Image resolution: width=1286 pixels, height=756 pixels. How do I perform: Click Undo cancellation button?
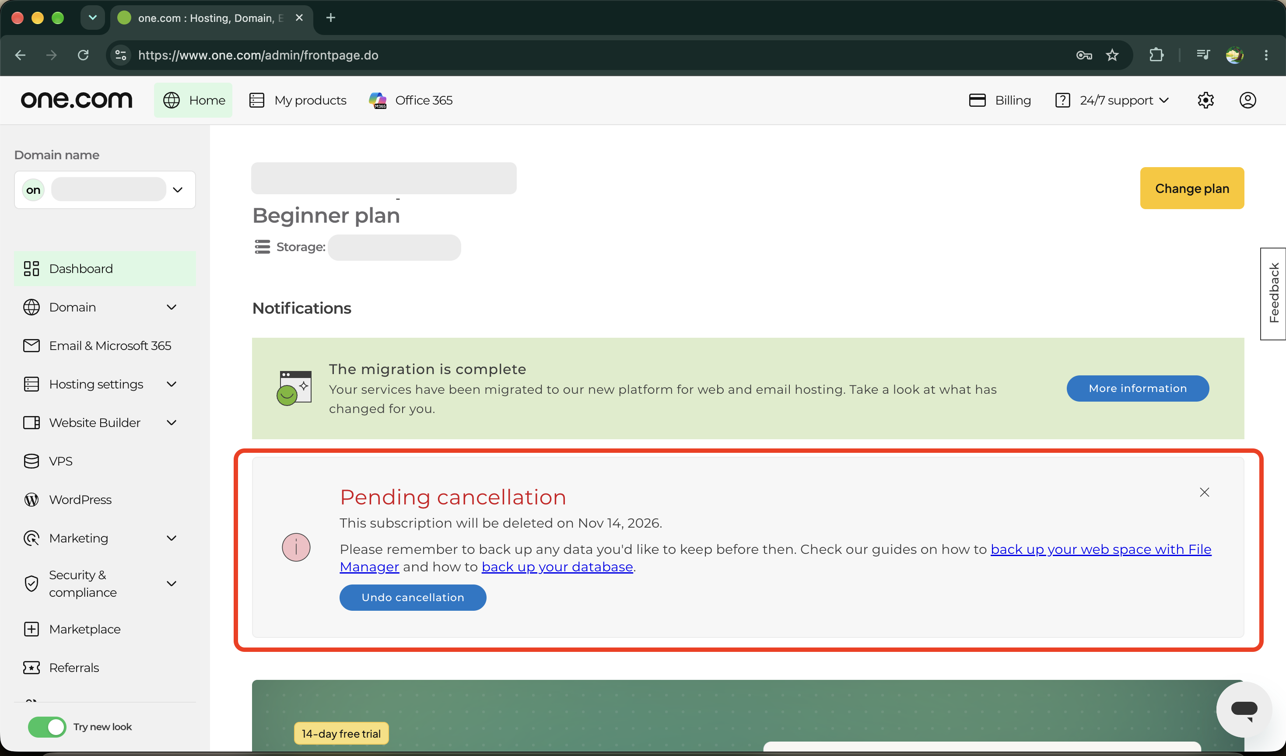[413, 597]
